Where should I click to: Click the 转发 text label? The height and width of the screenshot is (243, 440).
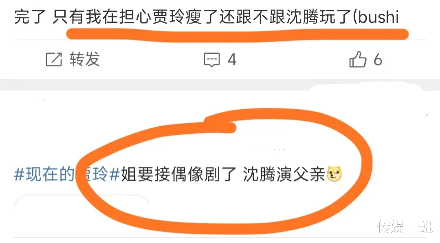click(x=85, y=59)
